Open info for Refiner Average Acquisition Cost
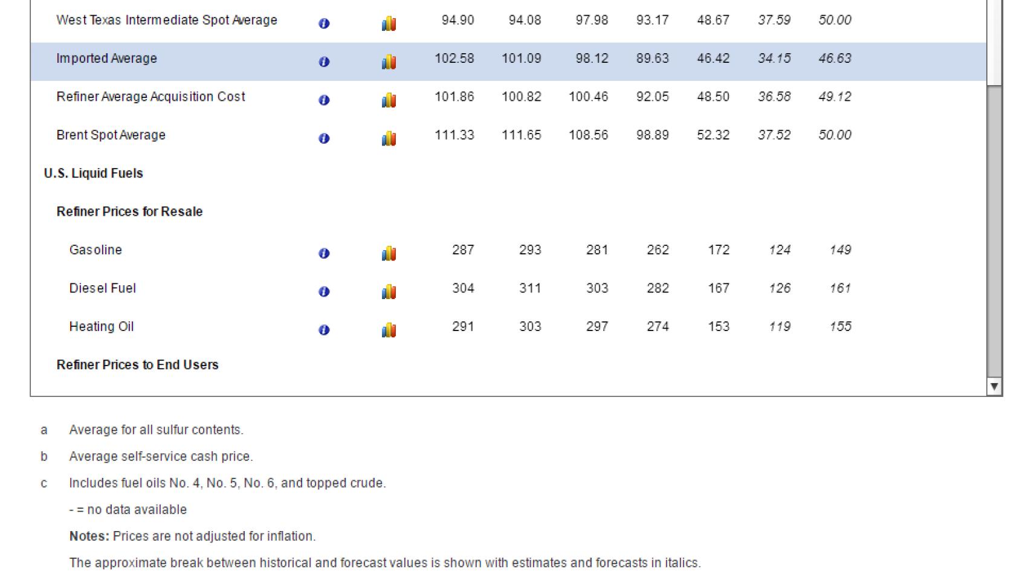1031x580 pixels. (x=324, y=100)
